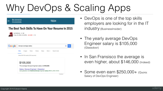Open author name Lisa Eadicicco
163x91 pixels.
(17, 33)
